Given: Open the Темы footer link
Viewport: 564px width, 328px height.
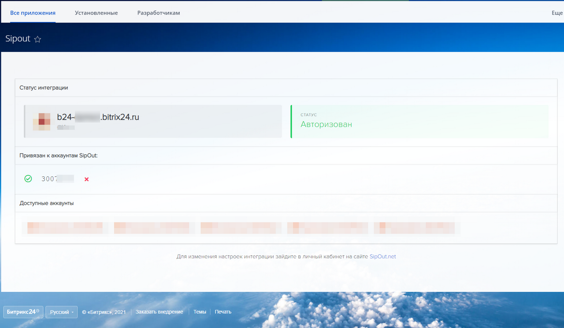Looking at the screenshot, I should (x=200, y=312).
